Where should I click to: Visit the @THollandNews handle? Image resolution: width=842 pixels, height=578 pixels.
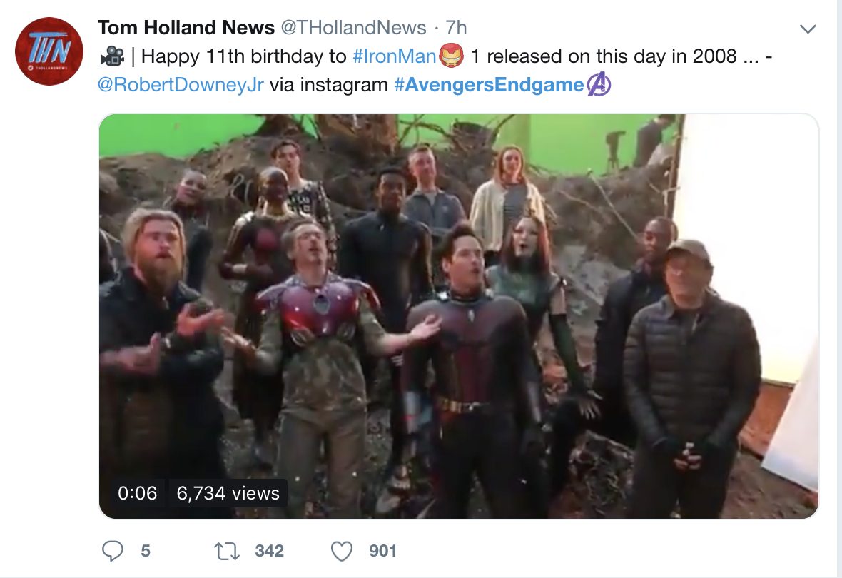coord(353,28)
